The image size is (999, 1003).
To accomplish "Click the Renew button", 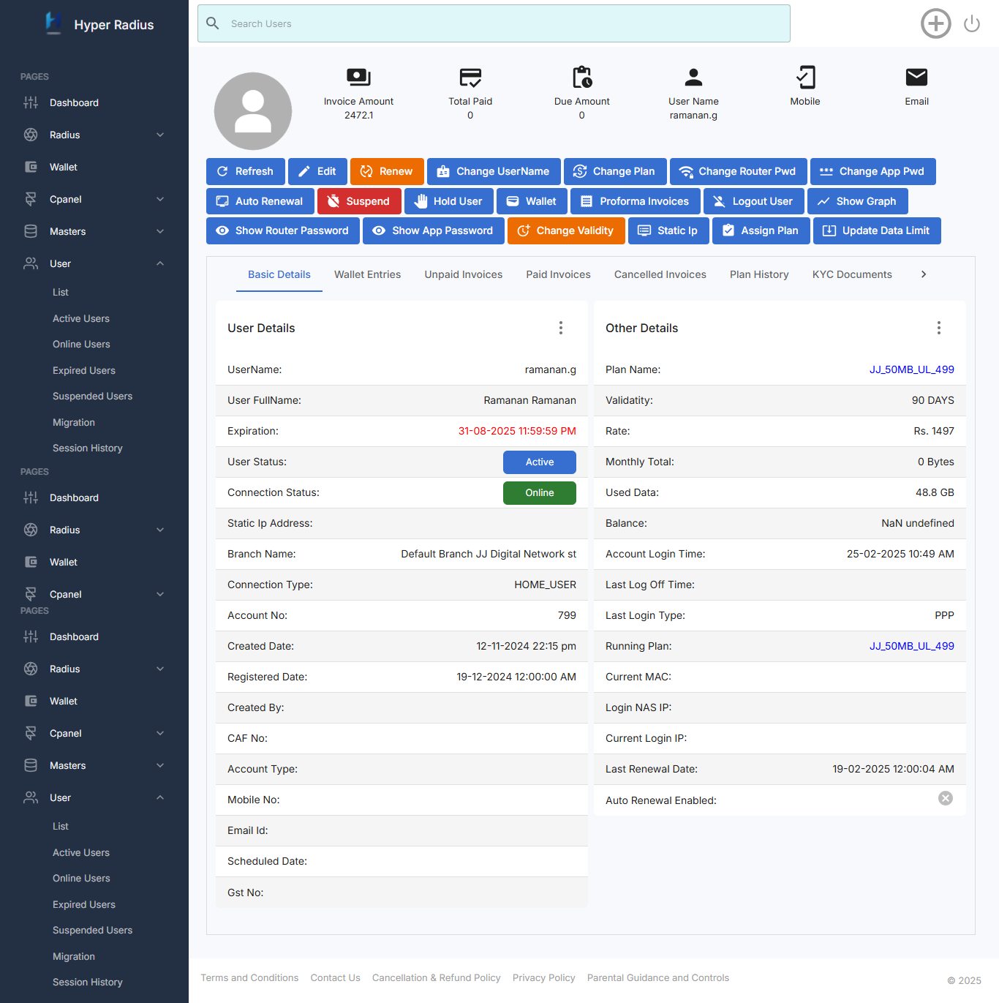I will tap(387, 171).
